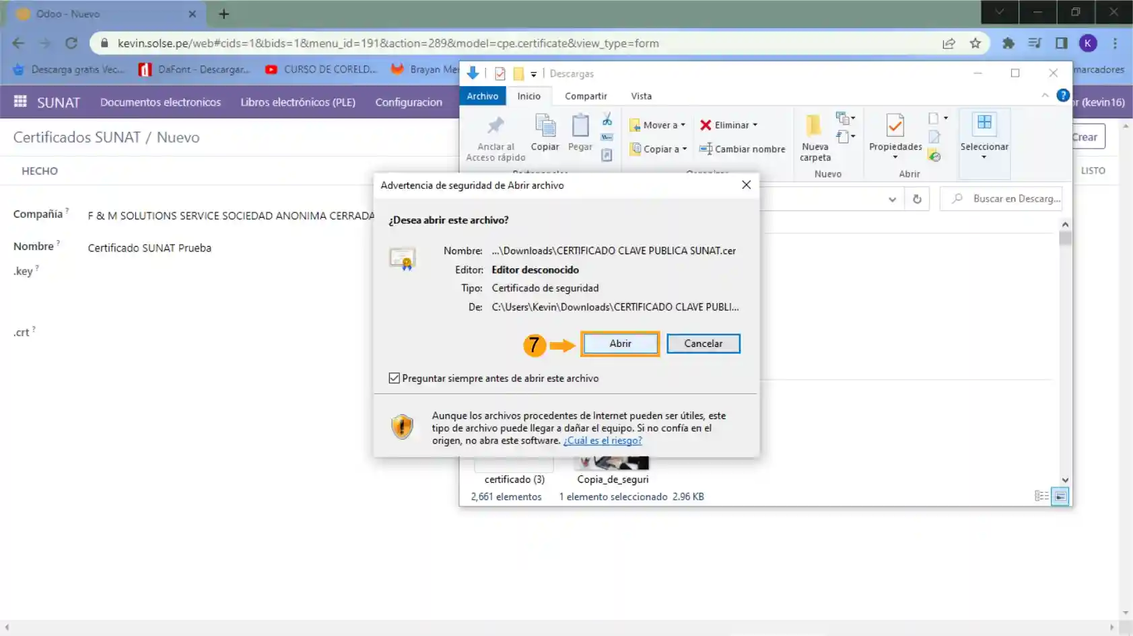Click the Explorer refresh icon
Viewport: 1133px width, 636px height.
coord(917,199)
